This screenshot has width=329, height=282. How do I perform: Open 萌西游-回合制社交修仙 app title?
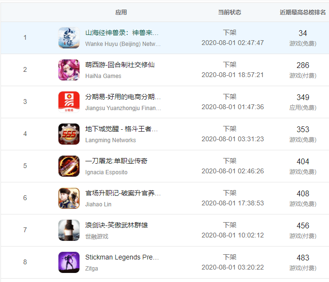coord(120,65)
